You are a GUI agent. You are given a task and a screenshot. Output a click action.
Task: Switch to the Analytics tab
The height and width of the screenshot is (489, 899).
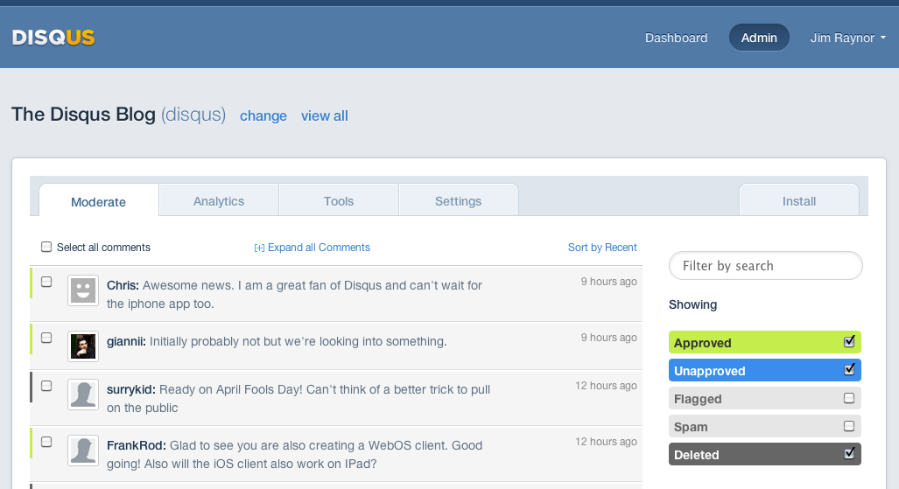[x=219, y=201]
